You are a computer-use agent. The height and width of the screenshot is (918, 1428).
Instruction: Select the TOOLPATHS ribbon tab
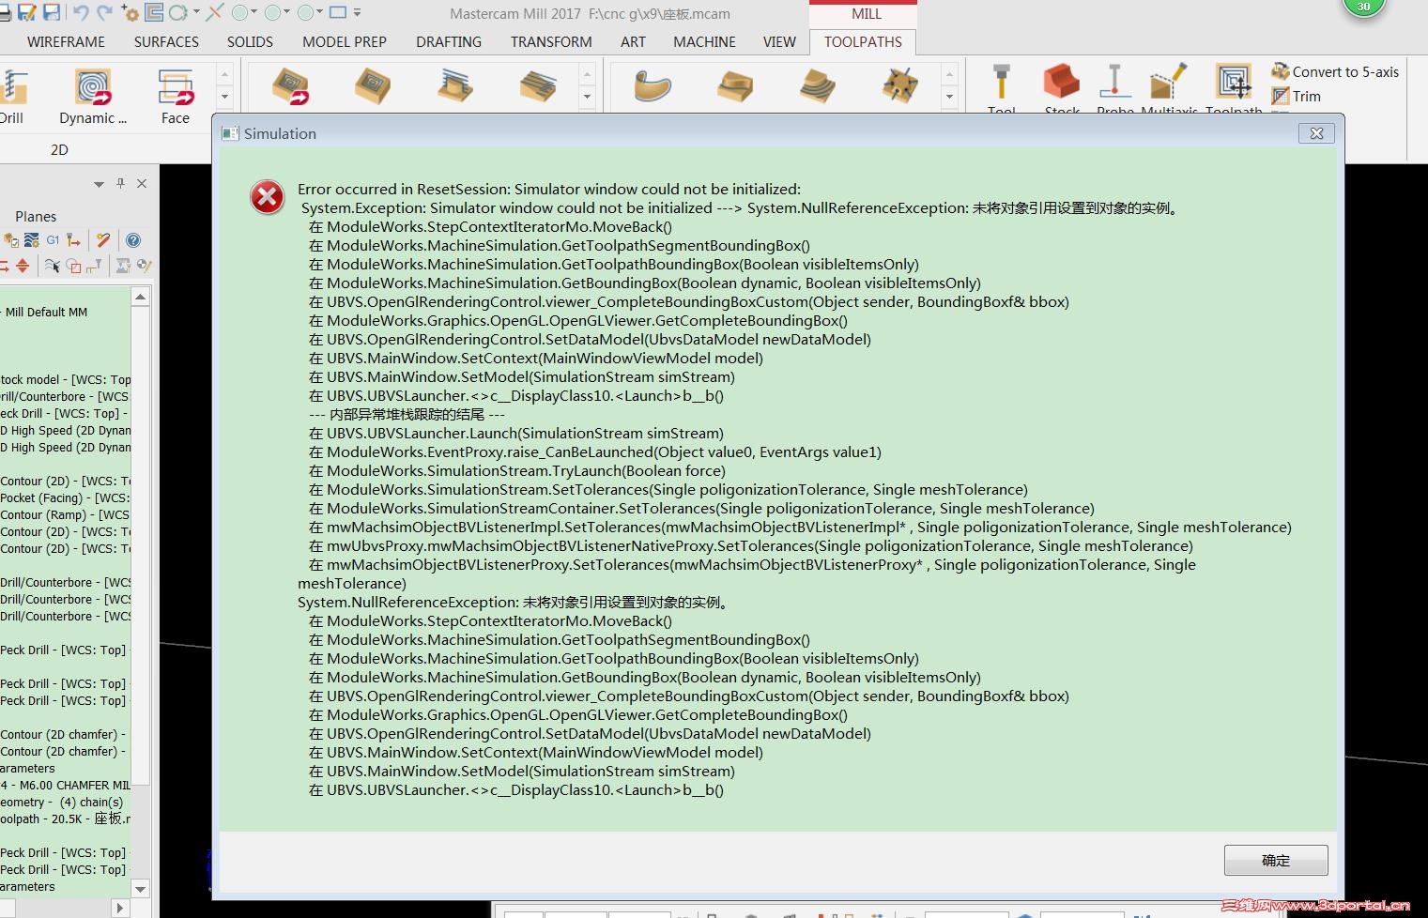863,41
